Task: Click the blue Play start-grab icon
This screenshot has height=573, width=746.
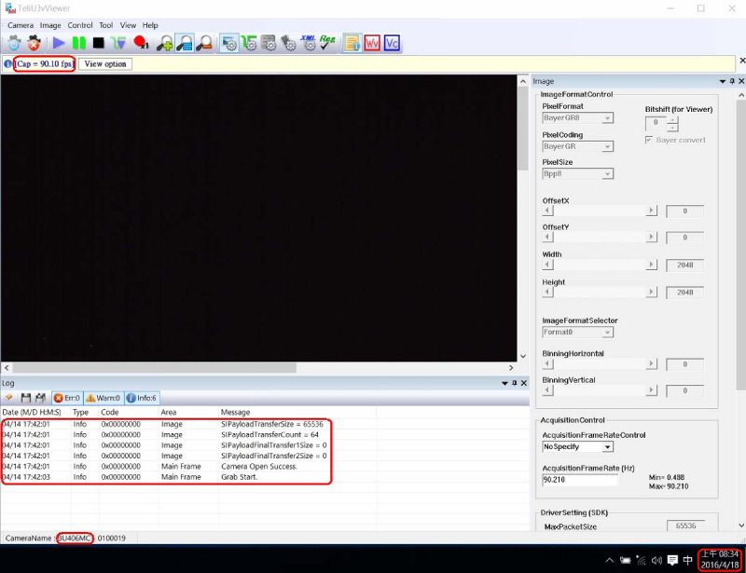Action: pos(58,43)
